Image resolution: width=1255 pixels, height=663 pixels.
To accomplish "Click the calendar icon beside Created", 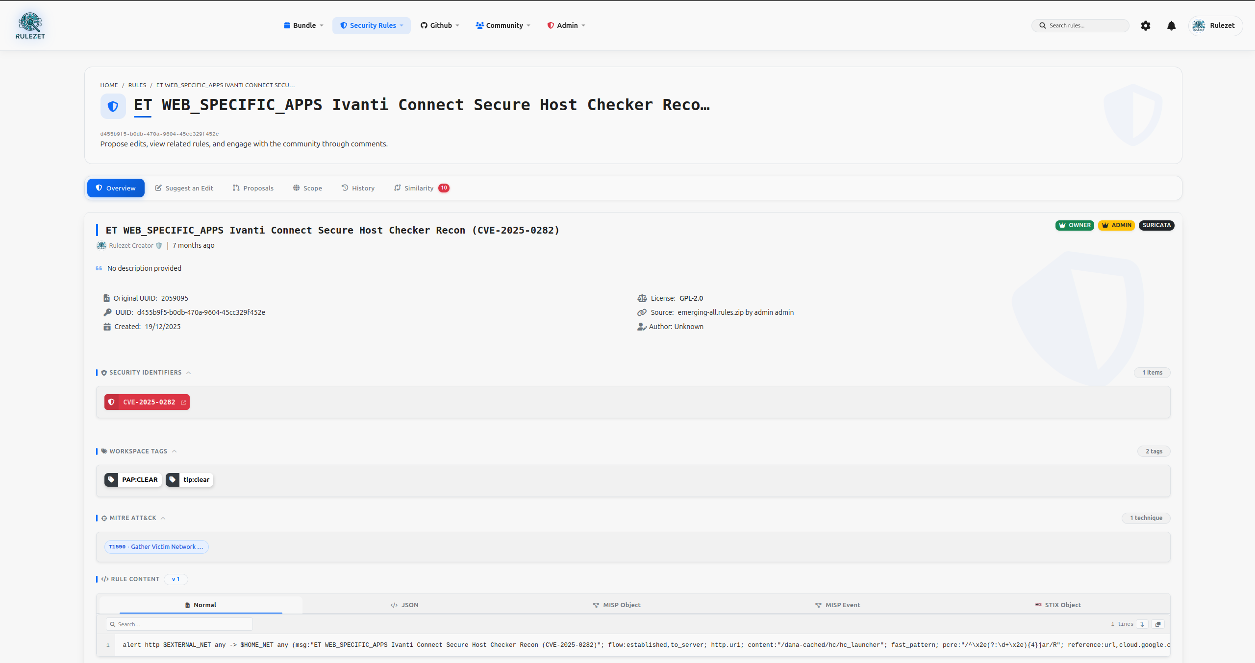I will (x=107, y=327).
